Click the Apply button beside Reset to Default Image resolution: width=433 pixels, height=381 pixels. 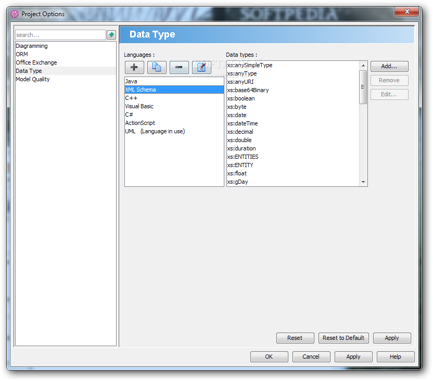(392, 338)
